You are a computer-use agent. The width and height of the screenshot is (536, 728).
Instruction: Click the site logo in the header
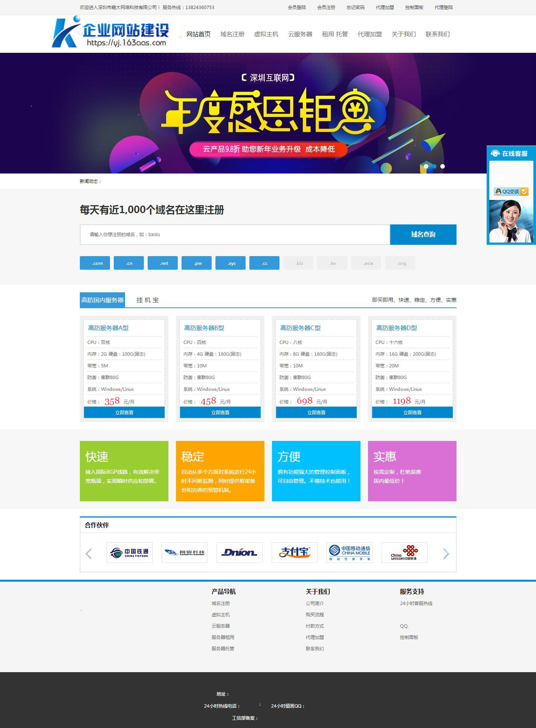click(111, 32)
